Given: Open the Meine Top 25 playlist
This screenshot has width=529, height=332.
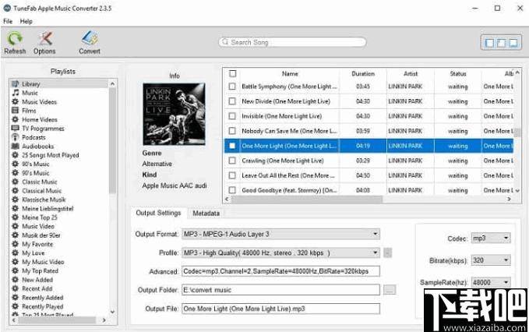Looking at the screenshot, I should click(x=40, y=217).
